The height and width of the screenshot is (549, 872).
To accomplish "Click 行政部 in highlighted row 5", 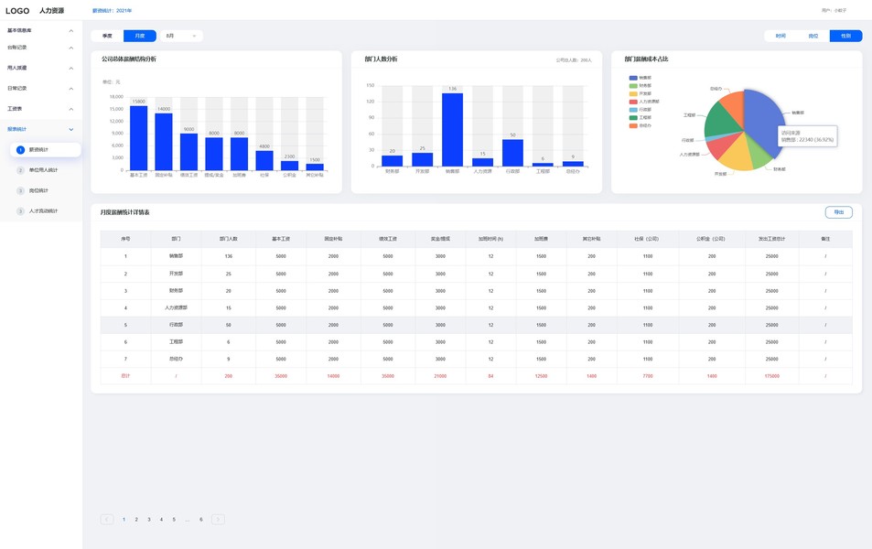I will pos(176,325).
